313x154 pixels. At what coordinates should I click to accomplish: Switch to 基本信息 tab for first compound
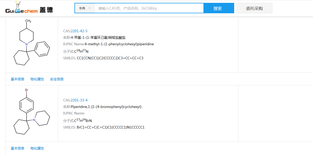[17, 79]
